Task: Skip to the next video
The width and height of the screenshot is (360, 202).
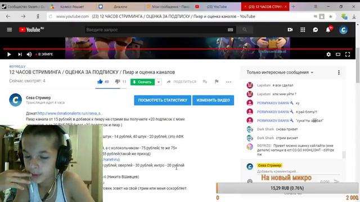Action: 20,54
